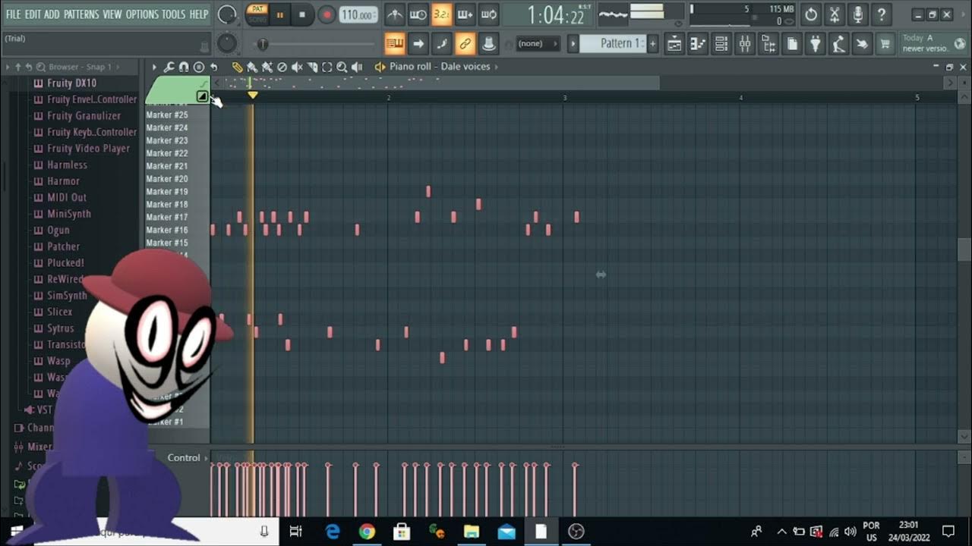Open the FILE menu
The height and width of the screenshot is (546, 972).
[x=13, y=14]
